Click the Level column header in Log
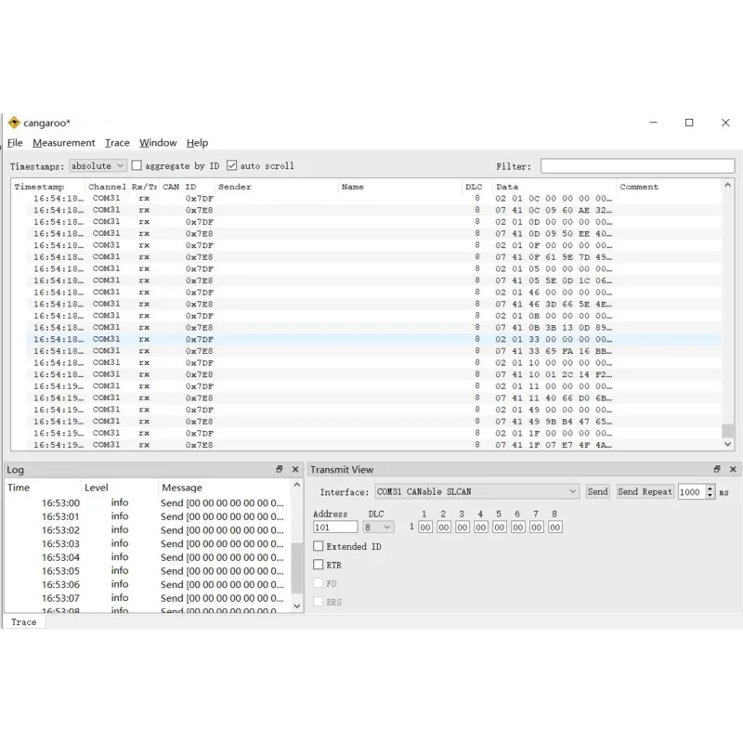This screenshot has height=743, width=743. click(x=120, y=487)
